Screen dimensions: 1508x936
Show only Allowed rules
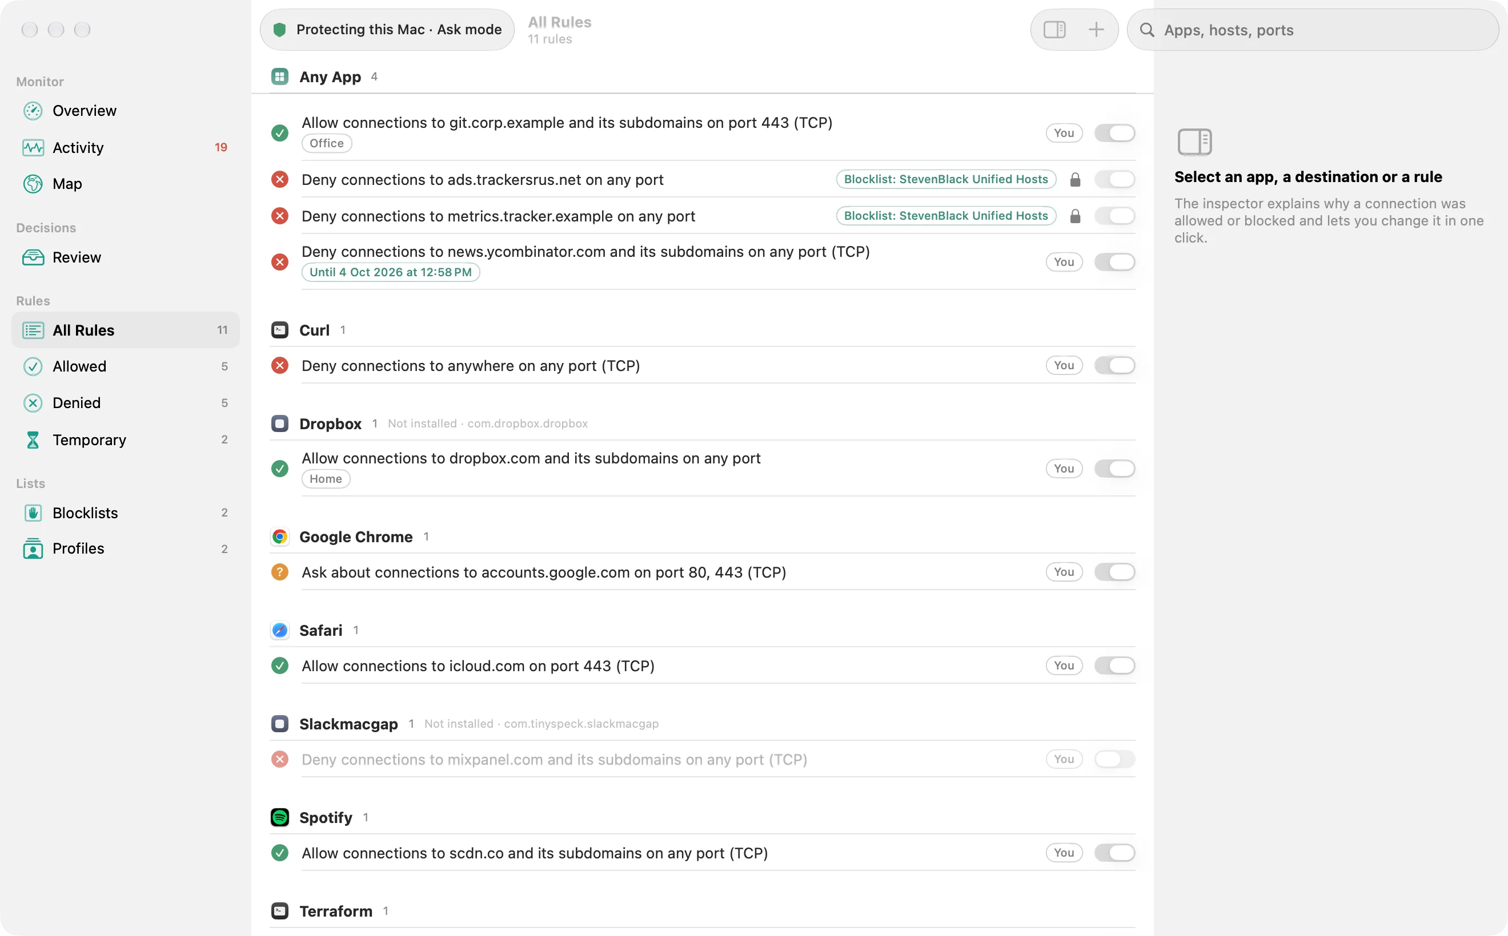(125, 366)
